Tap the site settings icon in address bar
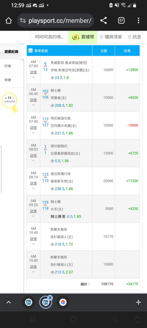 coord(23,20)
